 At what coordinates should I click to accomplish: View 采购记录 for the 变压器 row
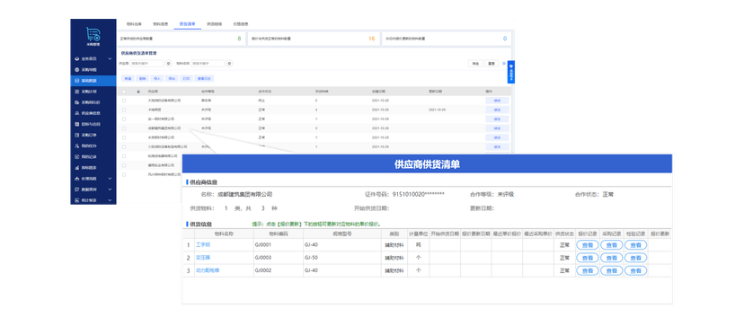(612, 258)
